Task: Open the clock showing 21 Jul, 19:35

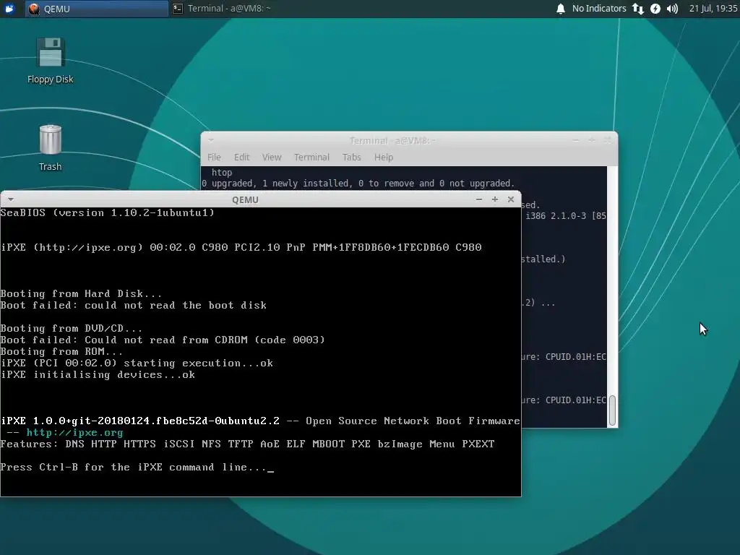Action: 713,9
